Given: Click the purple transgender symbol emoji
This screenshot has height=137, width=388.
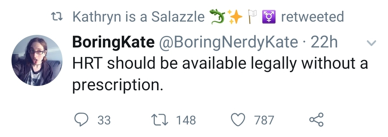Looking at the screenshot, I should 269,17.
